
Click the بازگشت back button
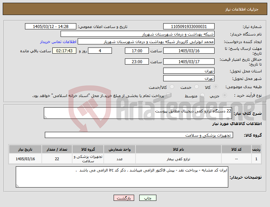(x=124, y=198)
